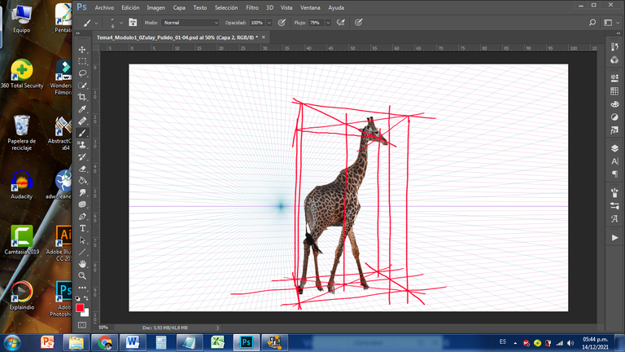Viewport: 625px width, 352px height.
Task: Select the Eyedropper tool
Action: pyautogui.click(x=82, y=109)
